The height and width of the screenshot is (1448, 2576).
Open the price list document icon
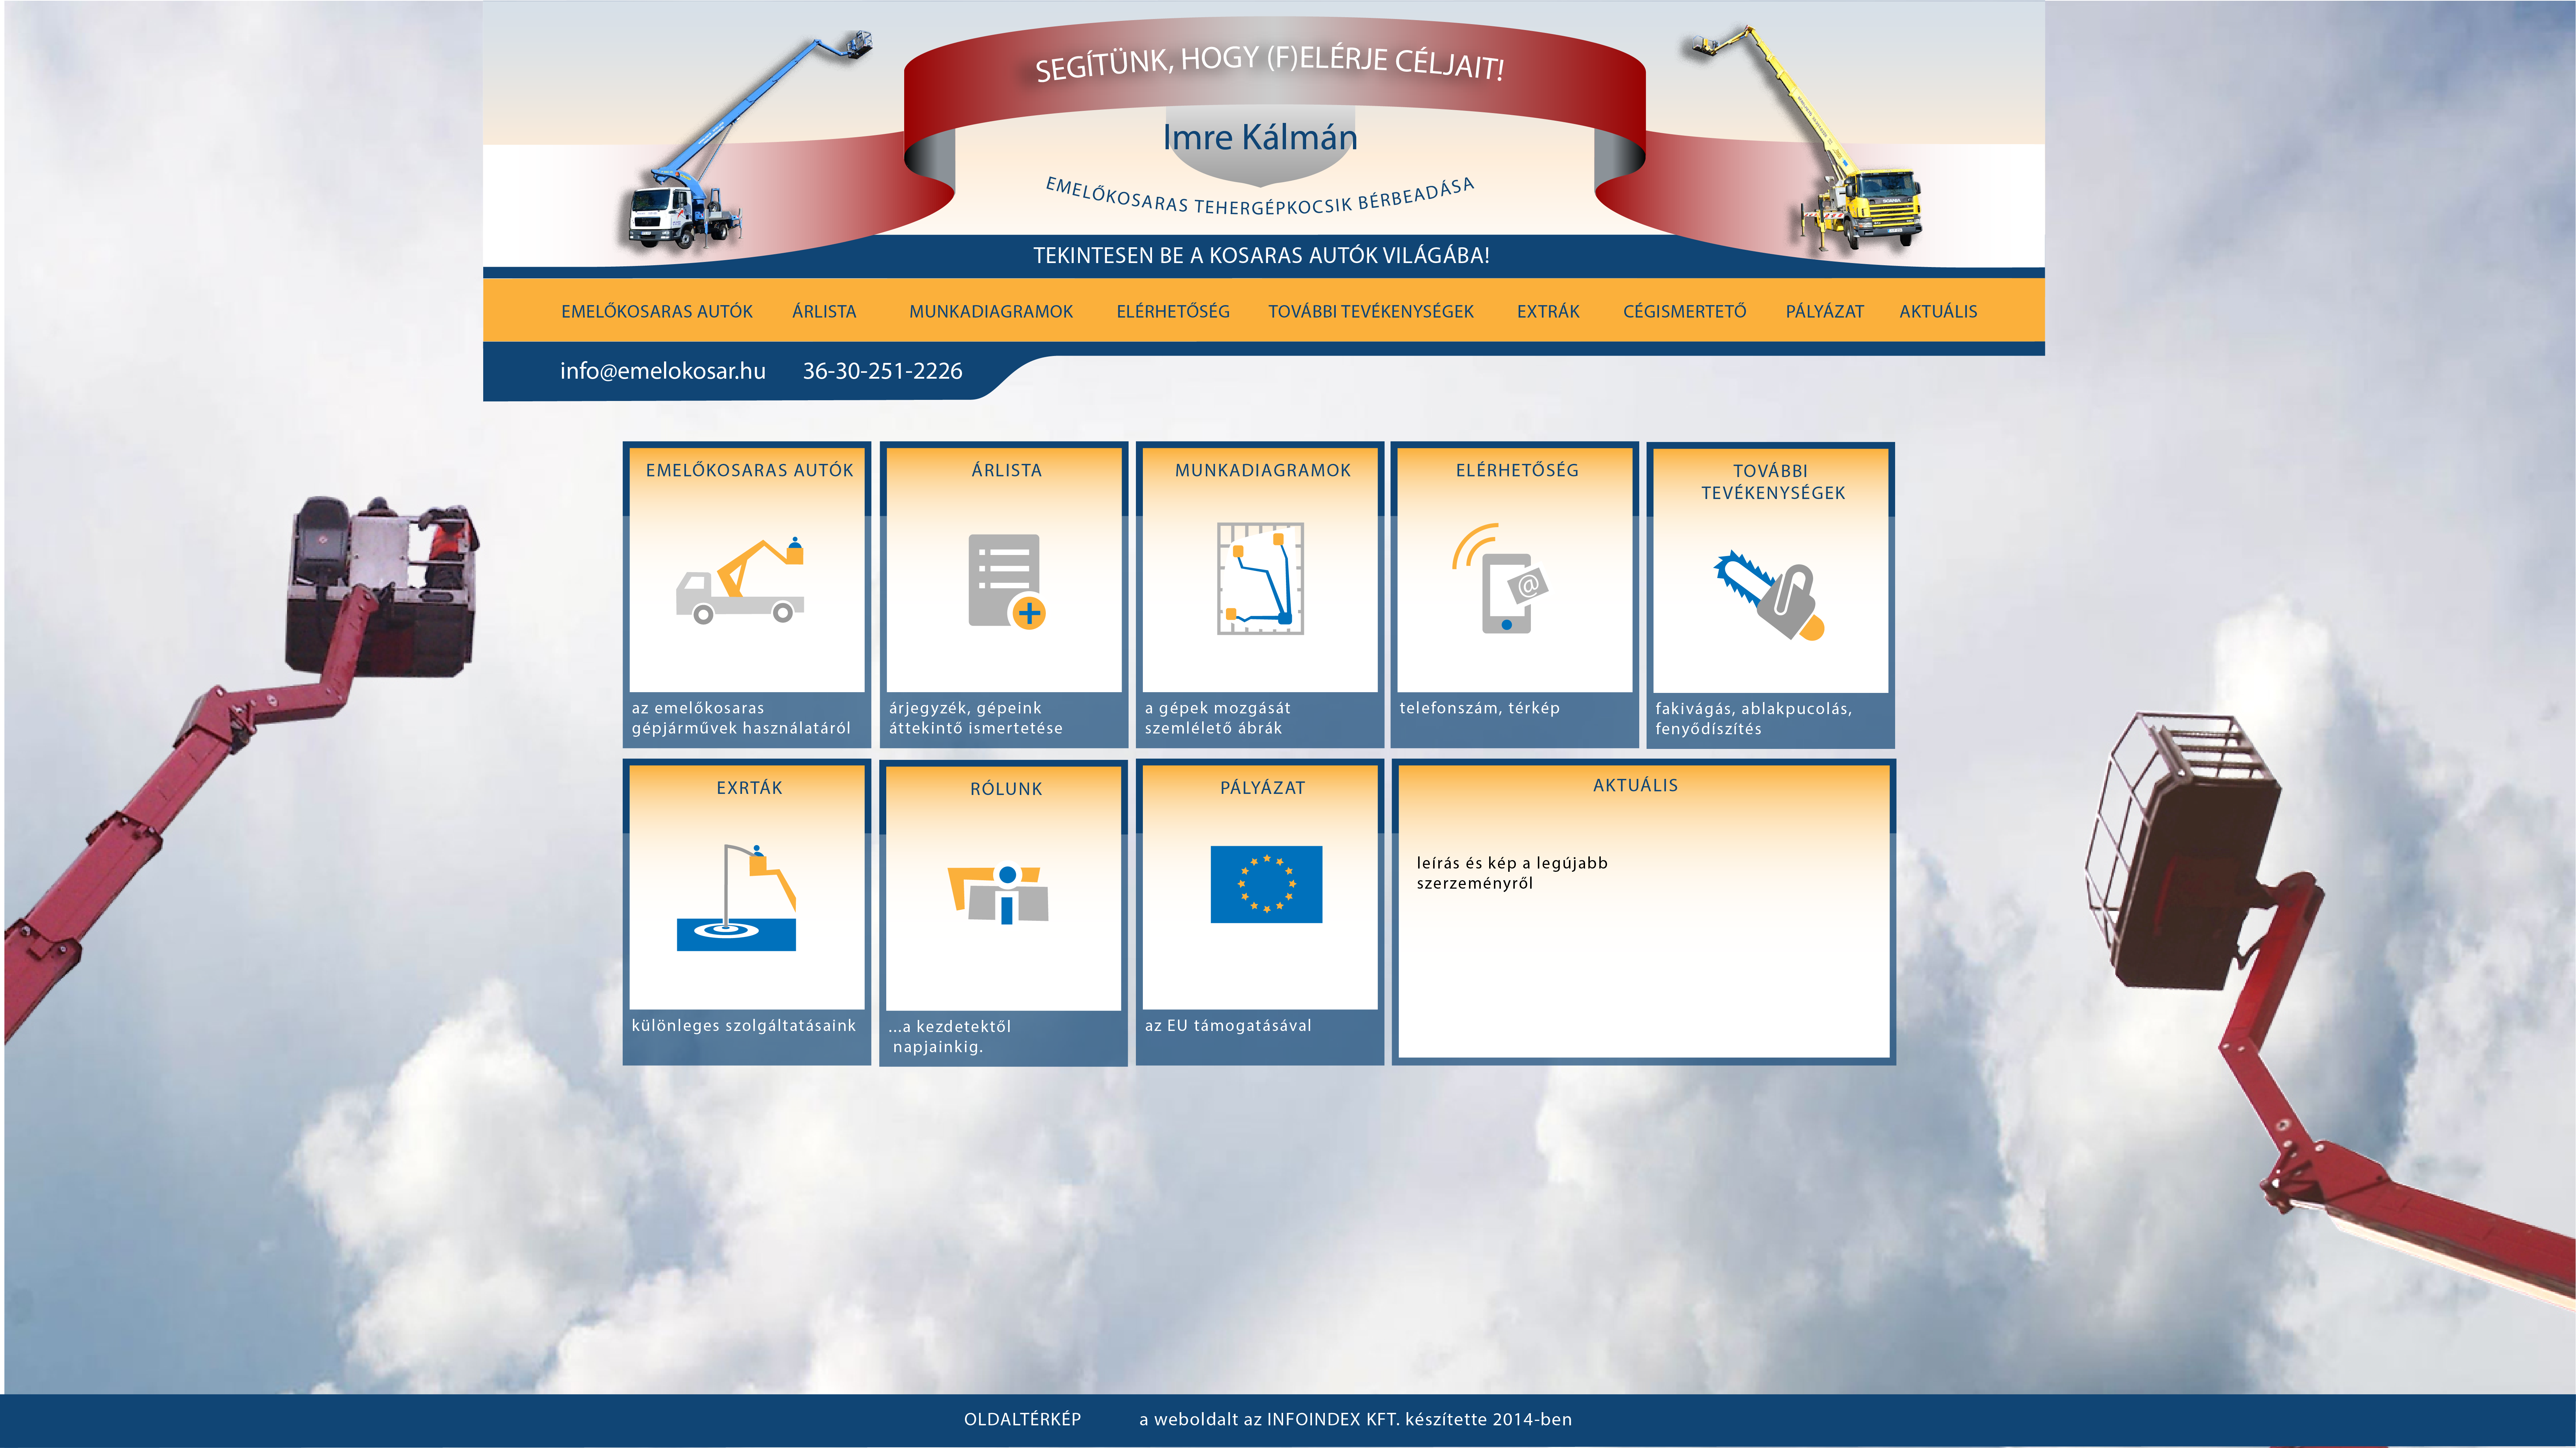point(1005,582)
